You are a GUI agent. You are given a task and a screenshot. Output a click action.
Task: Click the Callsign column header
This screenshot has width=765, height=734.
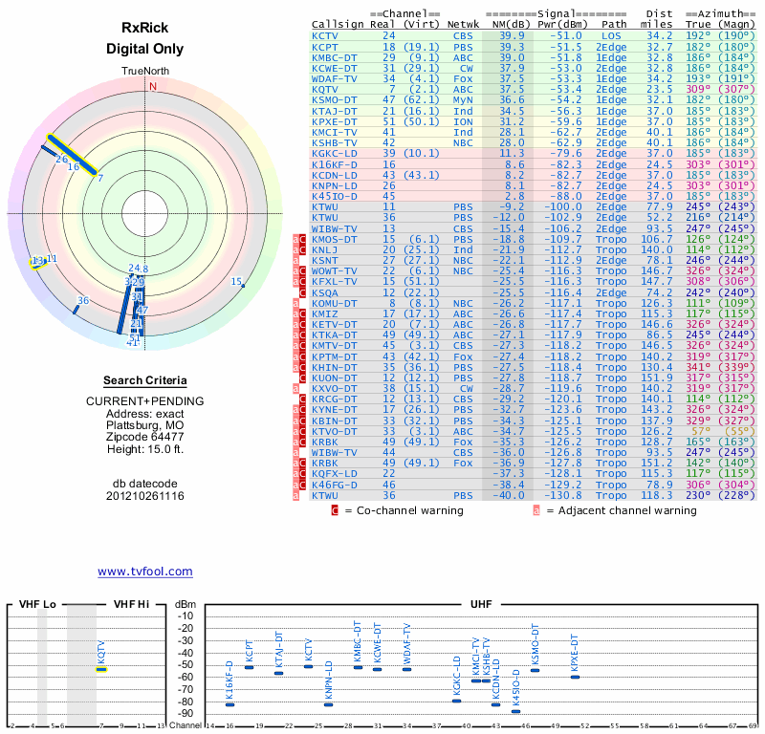coord(338,25)
